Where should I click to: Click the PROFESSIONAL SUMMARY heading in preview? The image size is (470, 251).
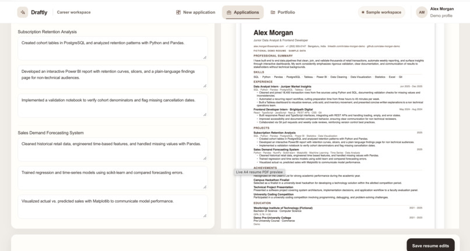click(x=273, y=56)
